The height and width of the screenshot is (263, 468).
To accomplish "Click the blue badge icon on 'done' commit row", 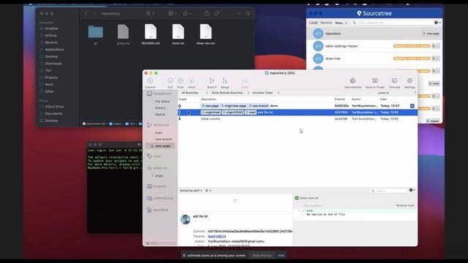I will [412, 106].
